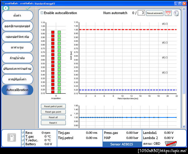Click the fuel pump switch icon
This screenshot has width=188, height=154.
click(x=12, y=137)
